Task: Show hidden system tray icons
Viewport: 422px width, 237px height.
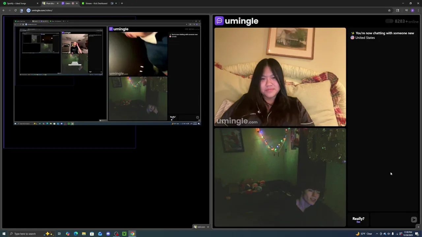Action: pyautogui.click(x=377, y=234)
